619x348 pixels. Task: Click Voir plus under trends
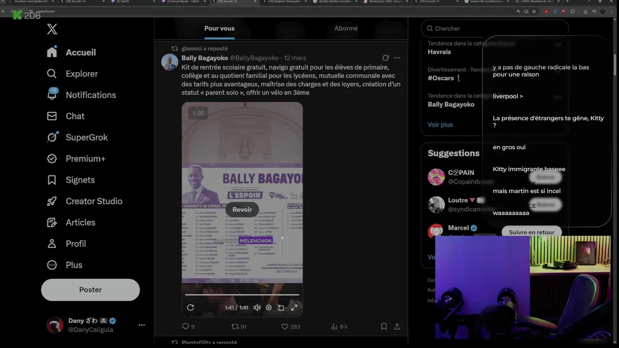(x=440, y=125)
